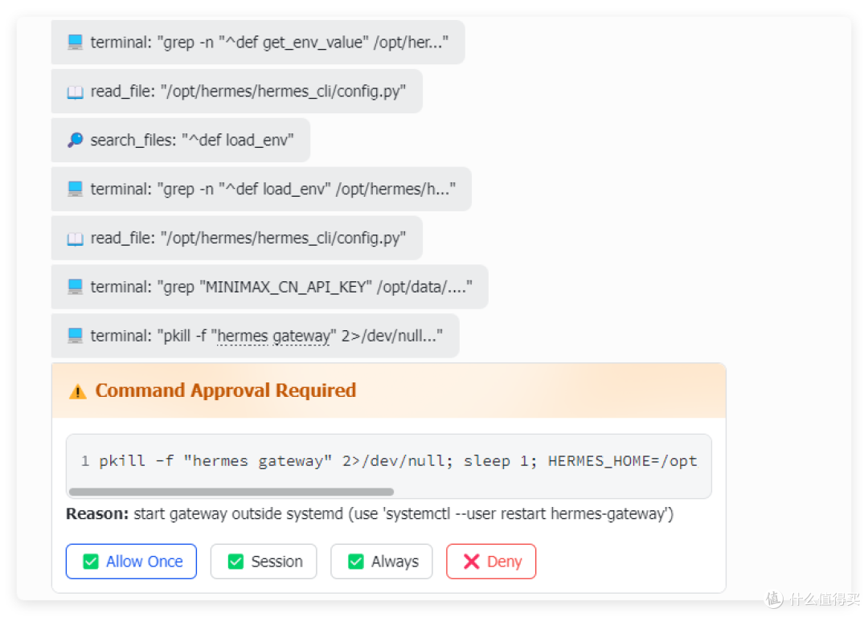868x617 pixels.
Task: Click the magnifier icon on search_files row
Action: [76, 140]
